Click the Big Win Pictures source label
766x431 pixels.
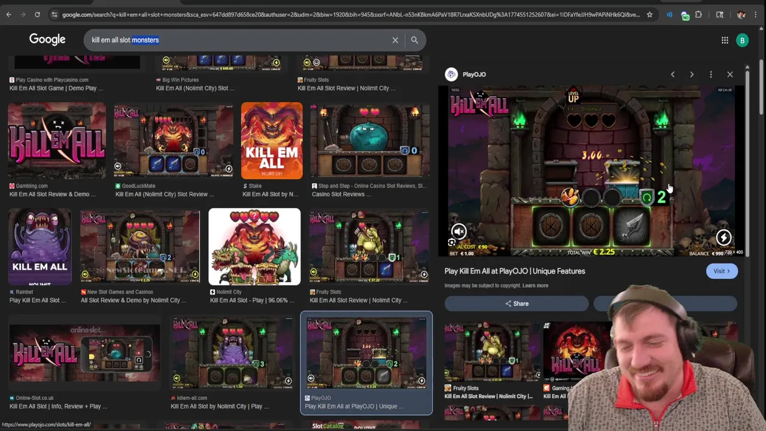(x=180, y=80)
